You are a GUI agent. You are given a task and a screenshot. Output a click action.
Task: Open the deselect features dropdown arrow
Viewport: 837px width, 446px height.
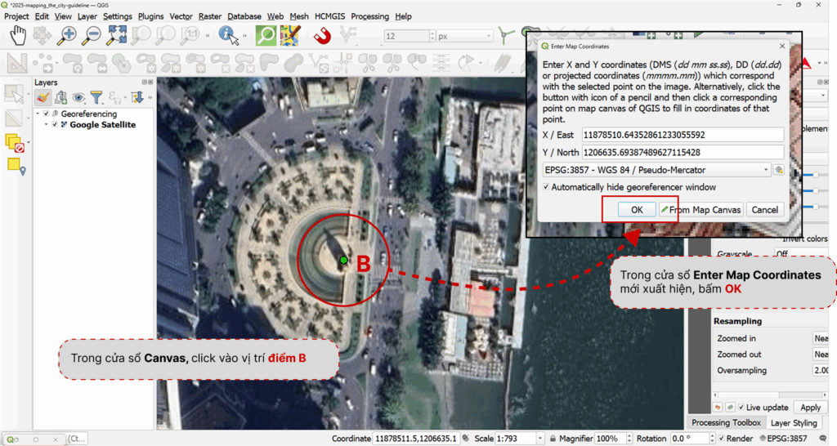point(29,143)
